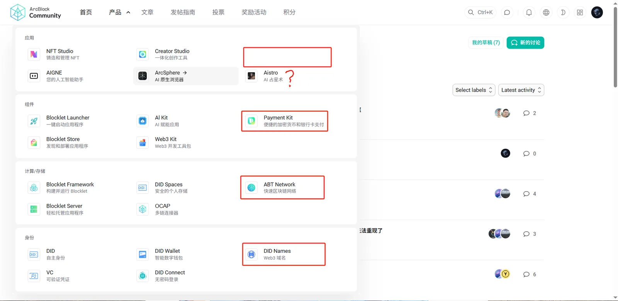Image resolution: width=618 pixels, height=301 pixels.
Task: Click the participant avatars beside 3 replies
Action: (499, 234)
